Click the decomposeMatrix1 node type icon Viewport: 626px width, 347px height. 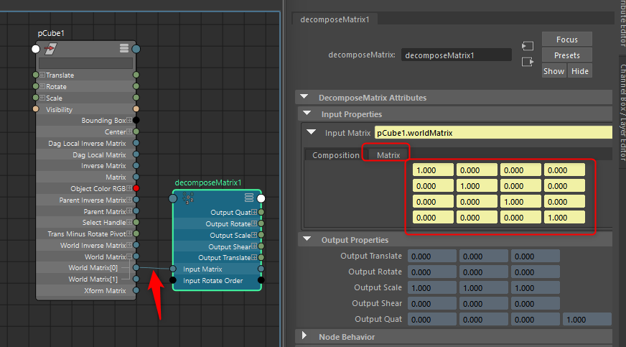(188, 198)
